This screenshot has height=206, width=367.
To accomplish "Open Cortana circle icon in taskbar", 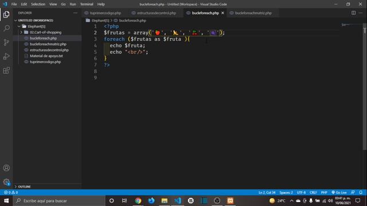I will click(x=112, y=201).
